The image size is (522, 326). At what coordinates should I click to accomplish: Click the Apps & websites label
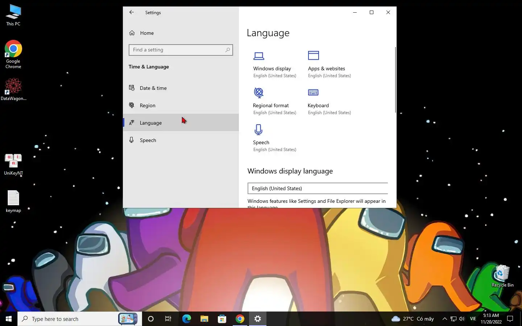point(326,68)
